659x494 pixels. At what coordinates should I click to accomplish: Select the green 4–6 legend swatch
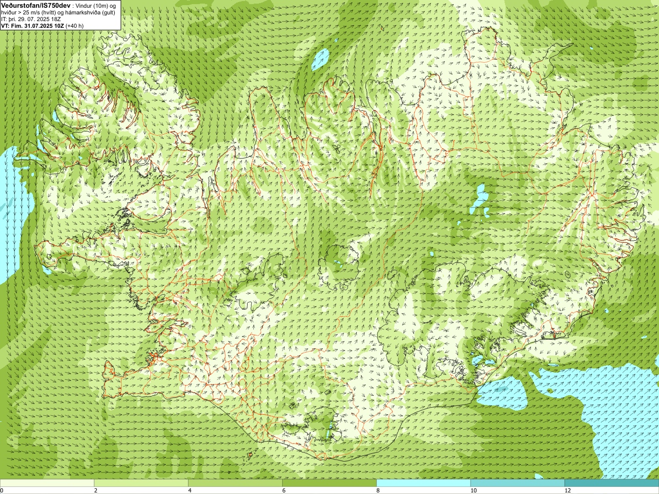tap(235, 483)
